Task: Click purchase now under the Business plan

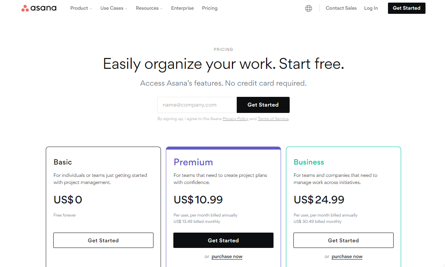Action: point(347,257)
